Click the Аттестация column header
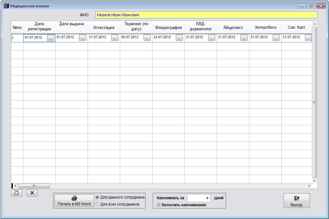329x219 pixels. (104, 27)
